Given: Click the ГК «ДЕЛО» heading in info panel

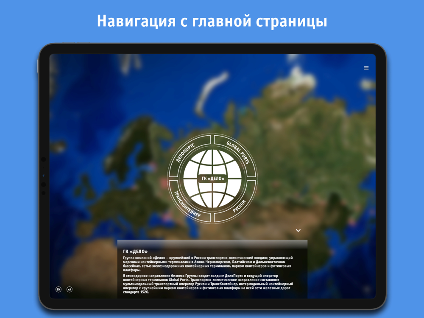Looking at the screenshot, I should 135,251.
